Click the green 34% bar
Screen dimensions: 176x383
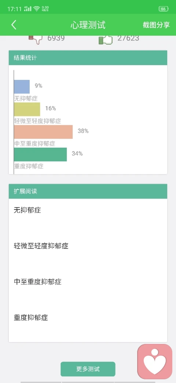click(x=40, y=154)
